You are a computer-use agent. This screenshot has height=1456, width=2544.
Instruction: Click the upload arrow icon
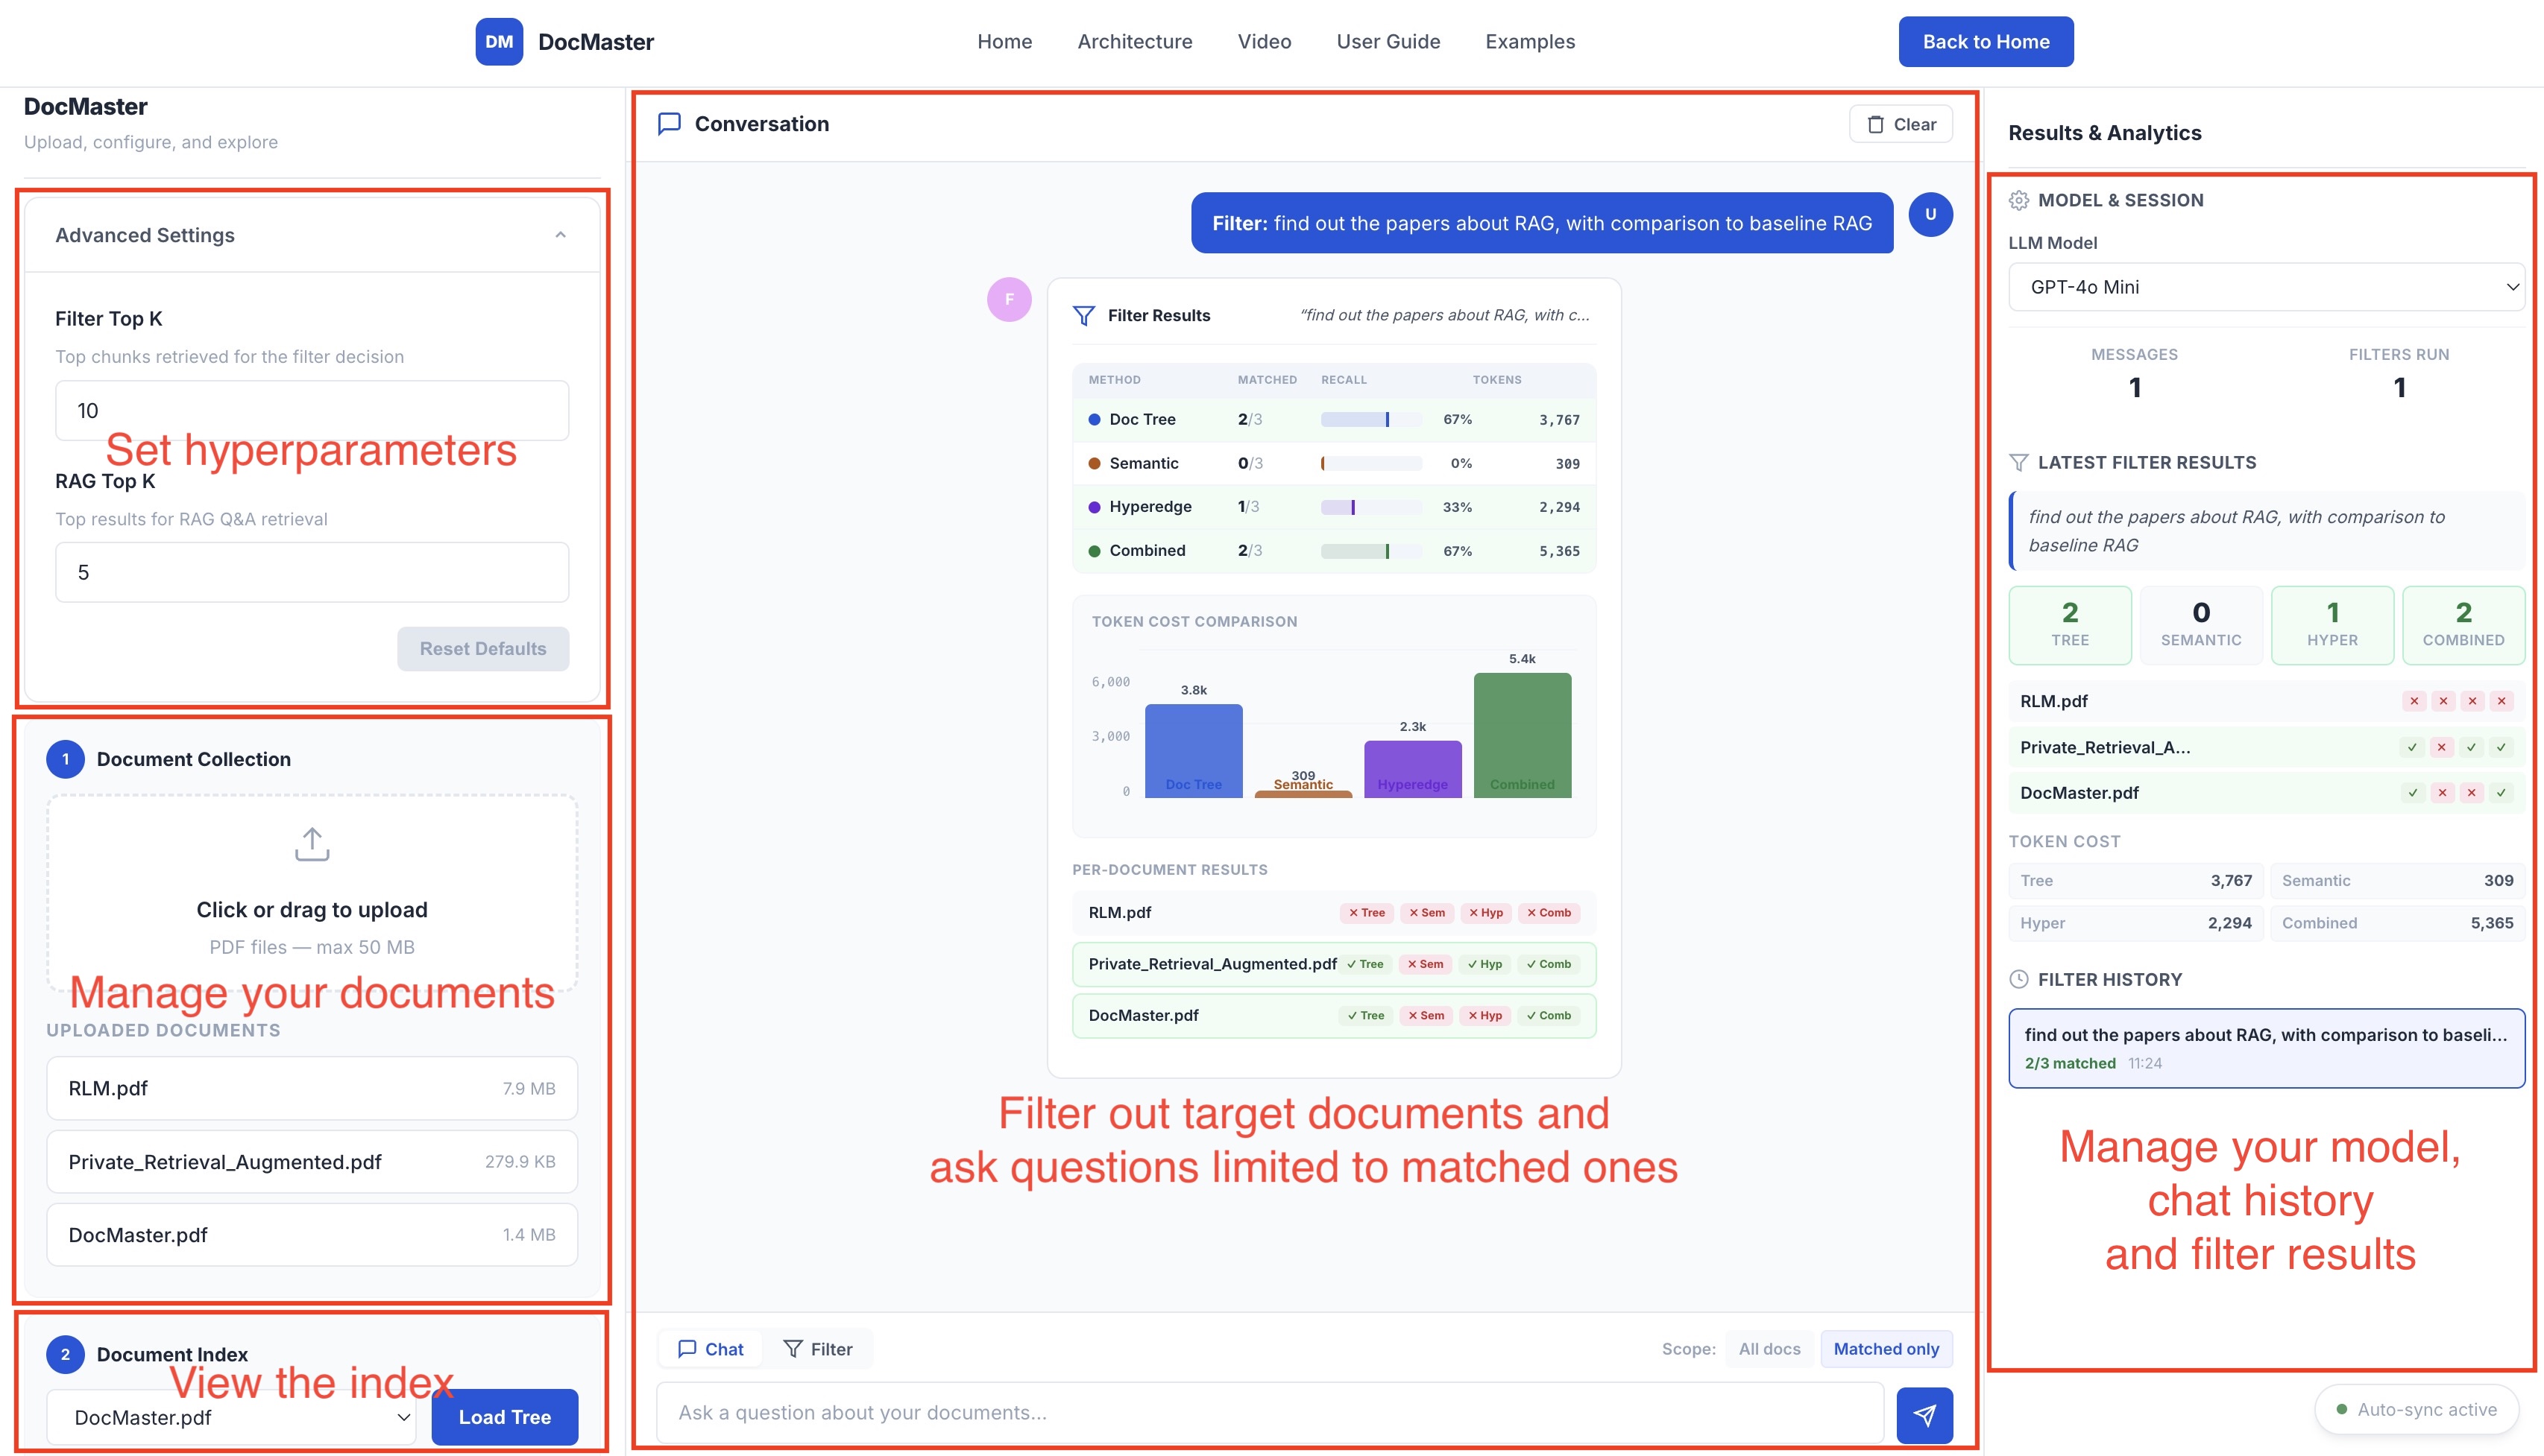(312, 844)
